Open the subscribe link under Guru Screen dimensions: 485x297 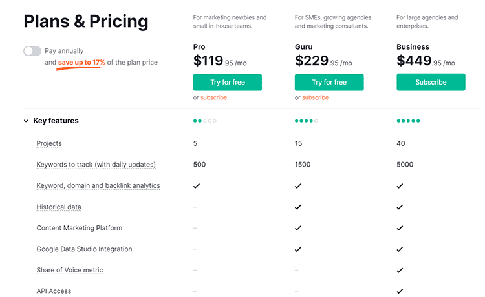[315, 97]
